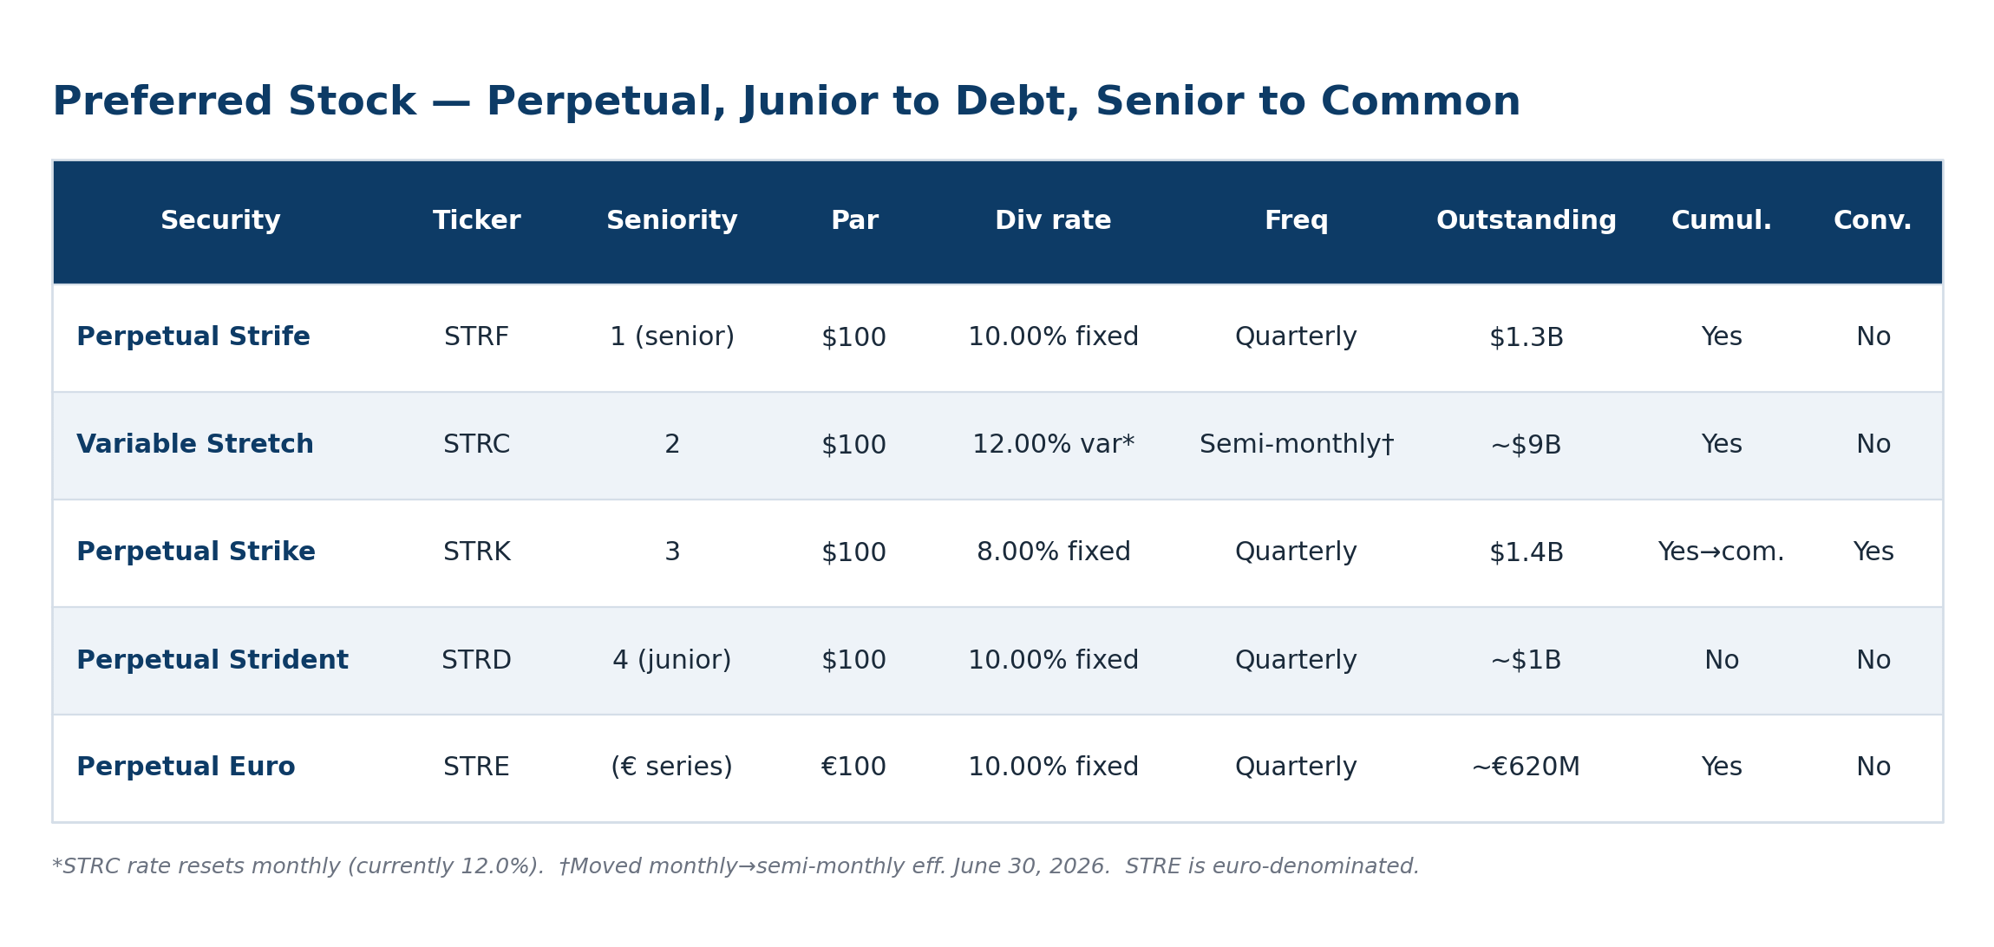Select the €100 par value cell
Viewport: 1994px width, 947px height.
pyautogui.click(x=853, y=767)
